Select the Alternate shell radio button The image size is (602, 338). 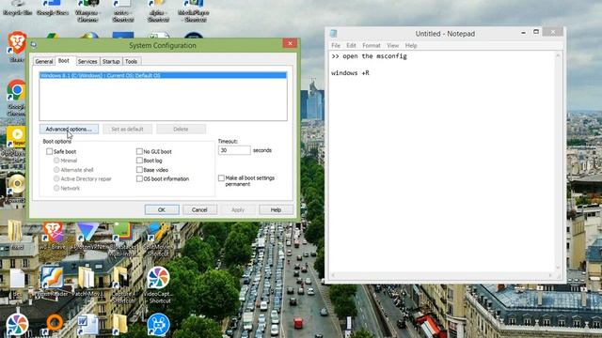point(56,170)
